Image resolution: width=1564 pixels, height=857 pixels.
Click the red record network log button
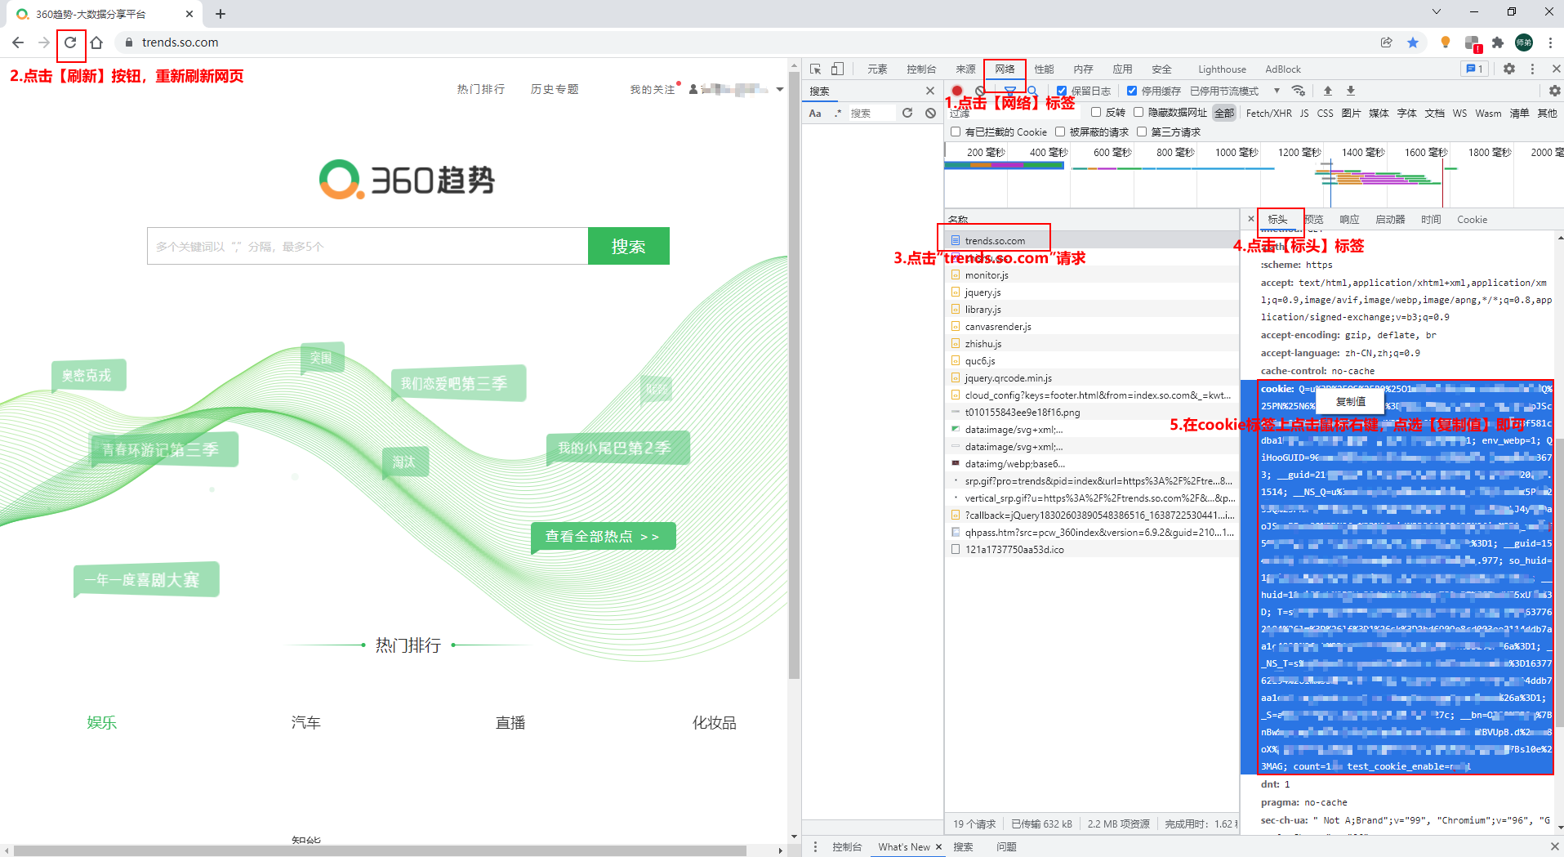coord(957,91)
